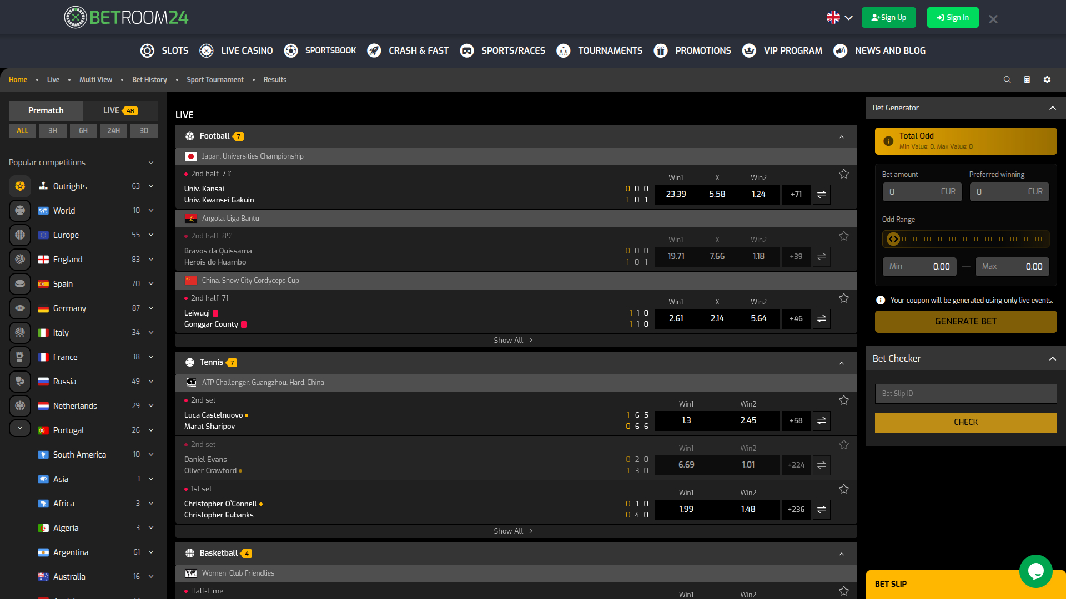The height and width of the screenshot is (599, 1066).
Task: Select the Live Casino icon
Action: 206,50
